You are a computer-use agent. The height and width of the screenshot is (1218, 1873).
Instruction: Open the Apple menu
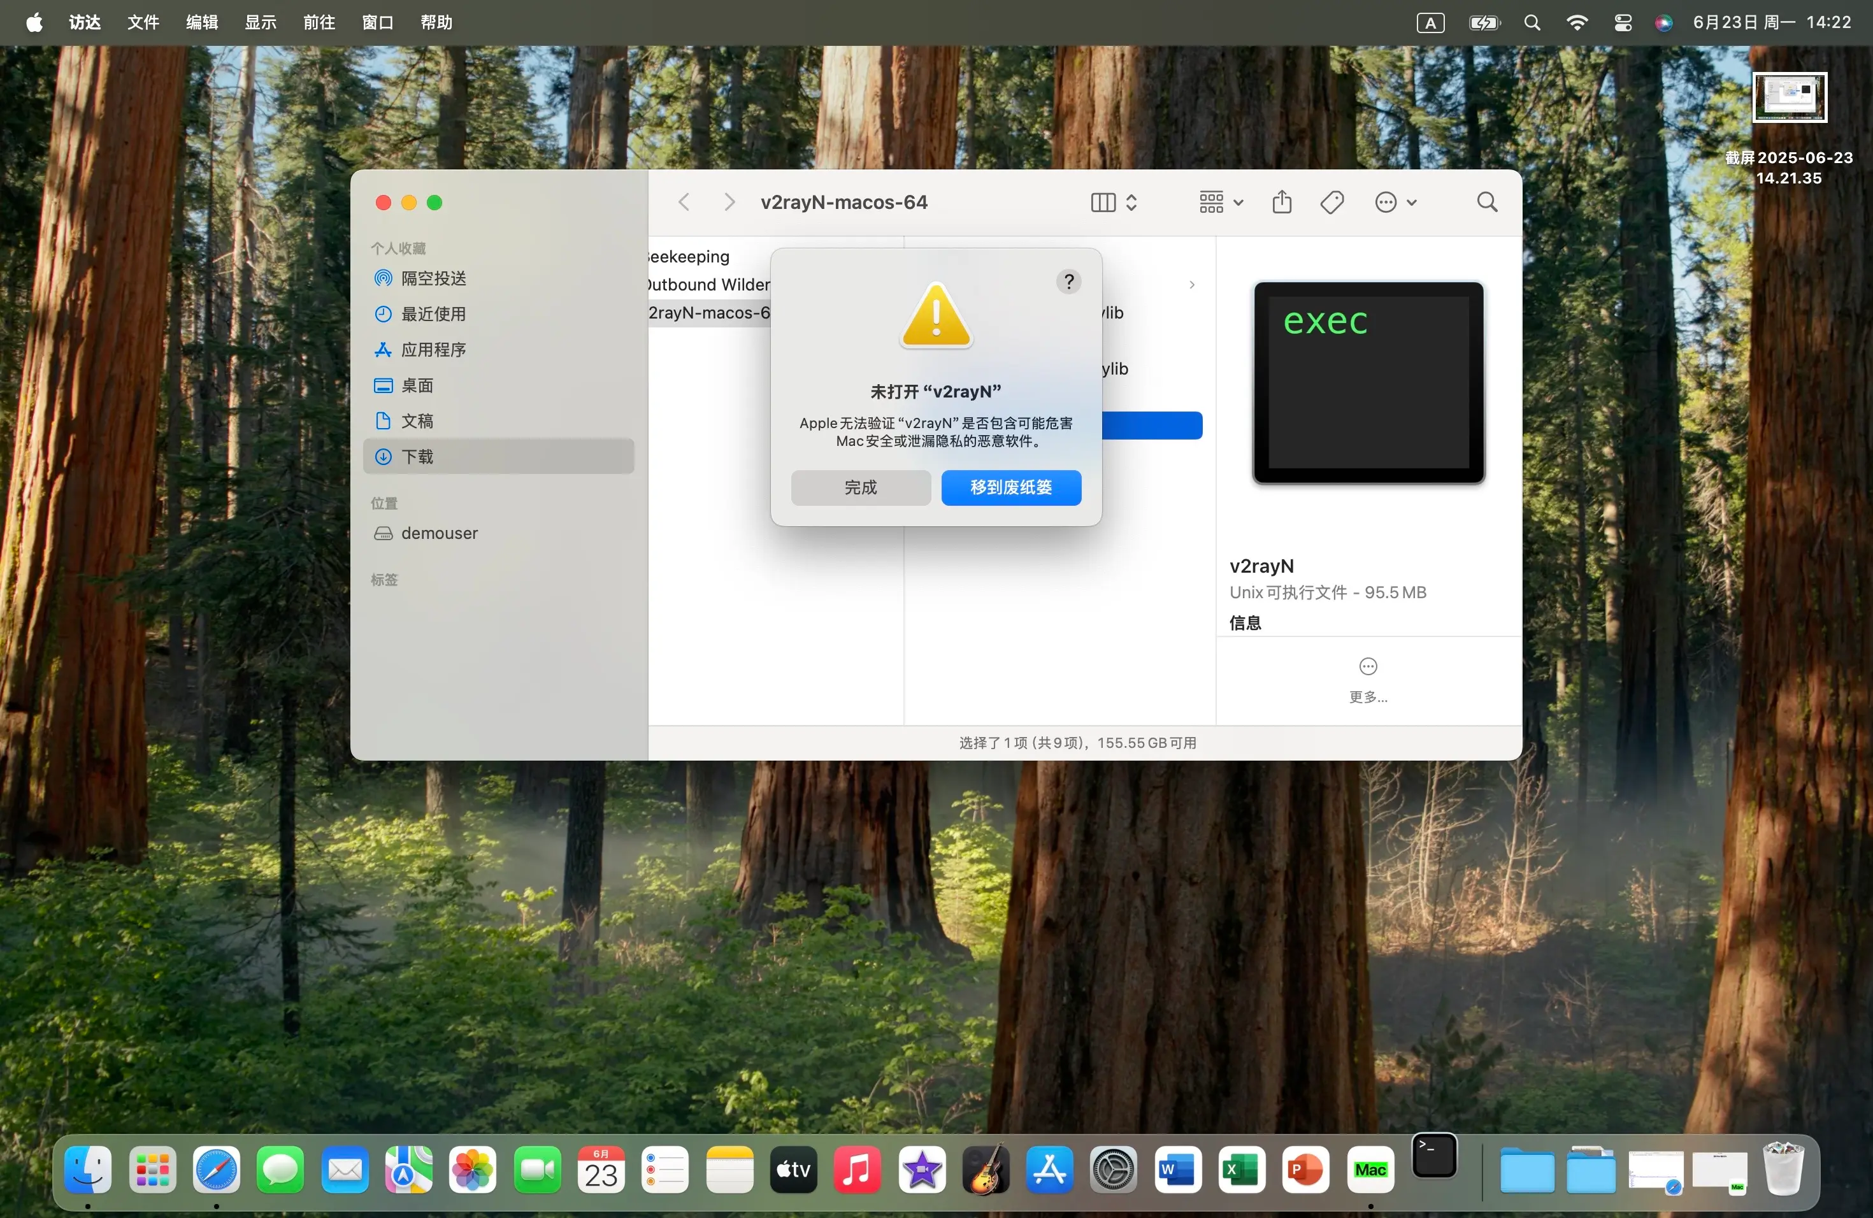click(x=34, y=22)
